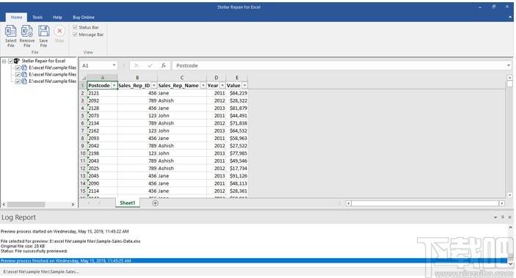Open the Tools ribbon tab

37,17
